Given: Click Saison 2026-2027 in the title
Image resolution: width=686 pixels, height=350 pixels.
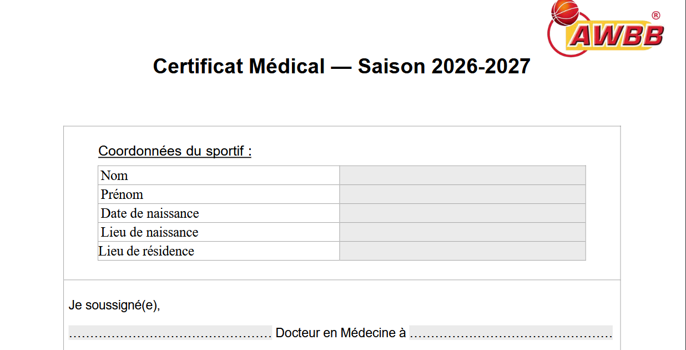Looking at the screenshot, I should point(444,67).
